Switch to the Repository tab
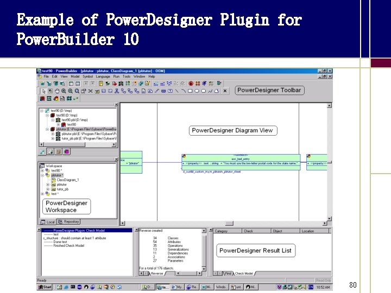Viewport: 391px width, 293px height. [x=68, y=221]
